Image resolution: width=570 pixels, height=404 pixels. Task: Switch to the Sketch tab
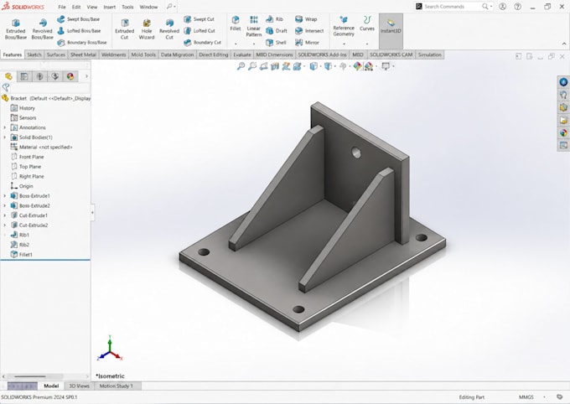pos(34,55)
